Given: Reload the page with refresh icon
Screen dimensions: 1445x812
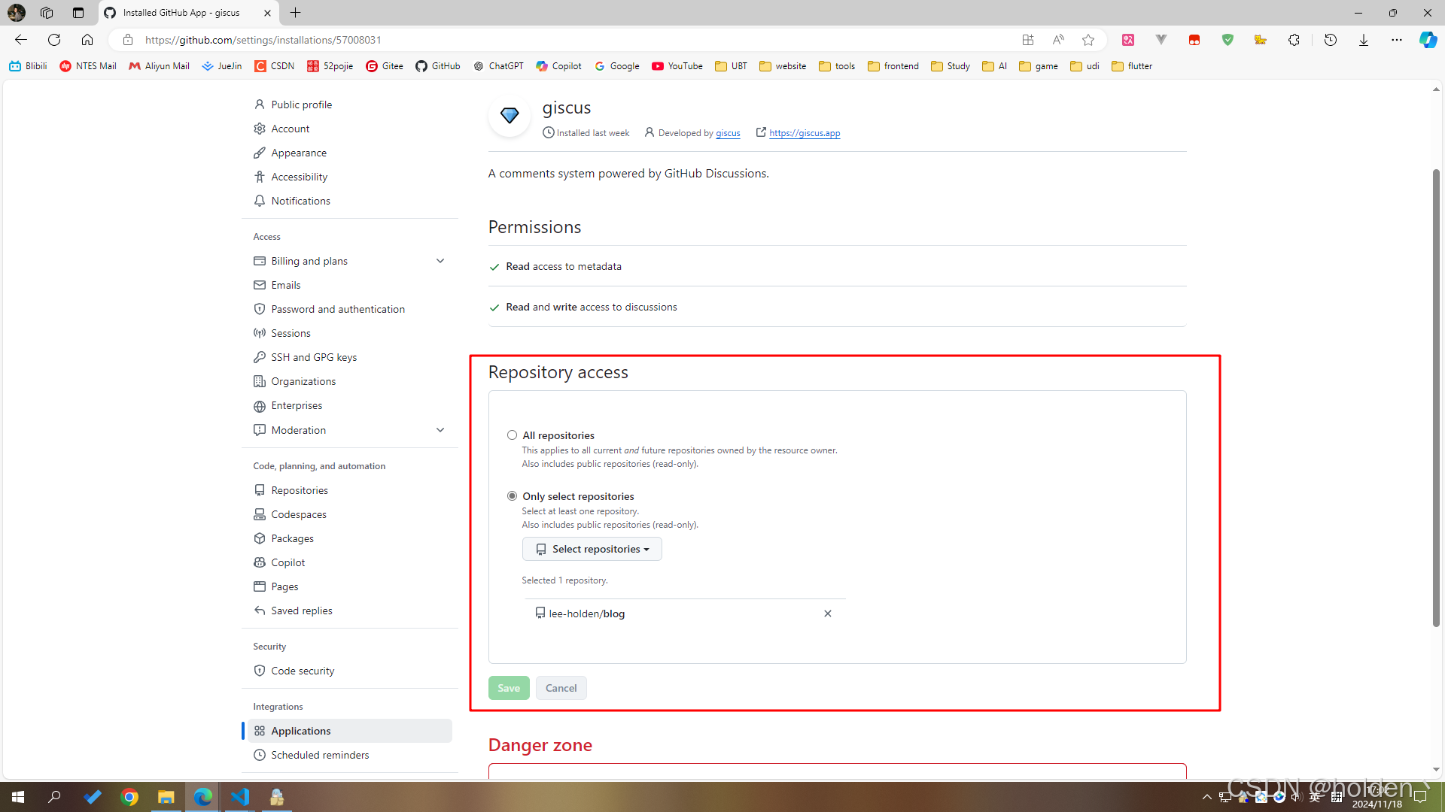Looking at the screenshot, I should point(54,40).
